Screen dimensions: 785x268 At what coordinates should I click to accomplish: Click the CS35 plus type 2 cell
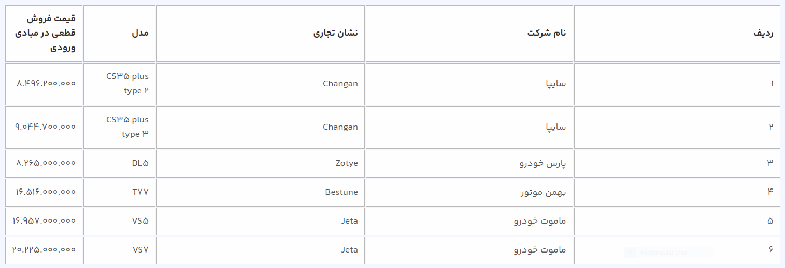(127, 84)
